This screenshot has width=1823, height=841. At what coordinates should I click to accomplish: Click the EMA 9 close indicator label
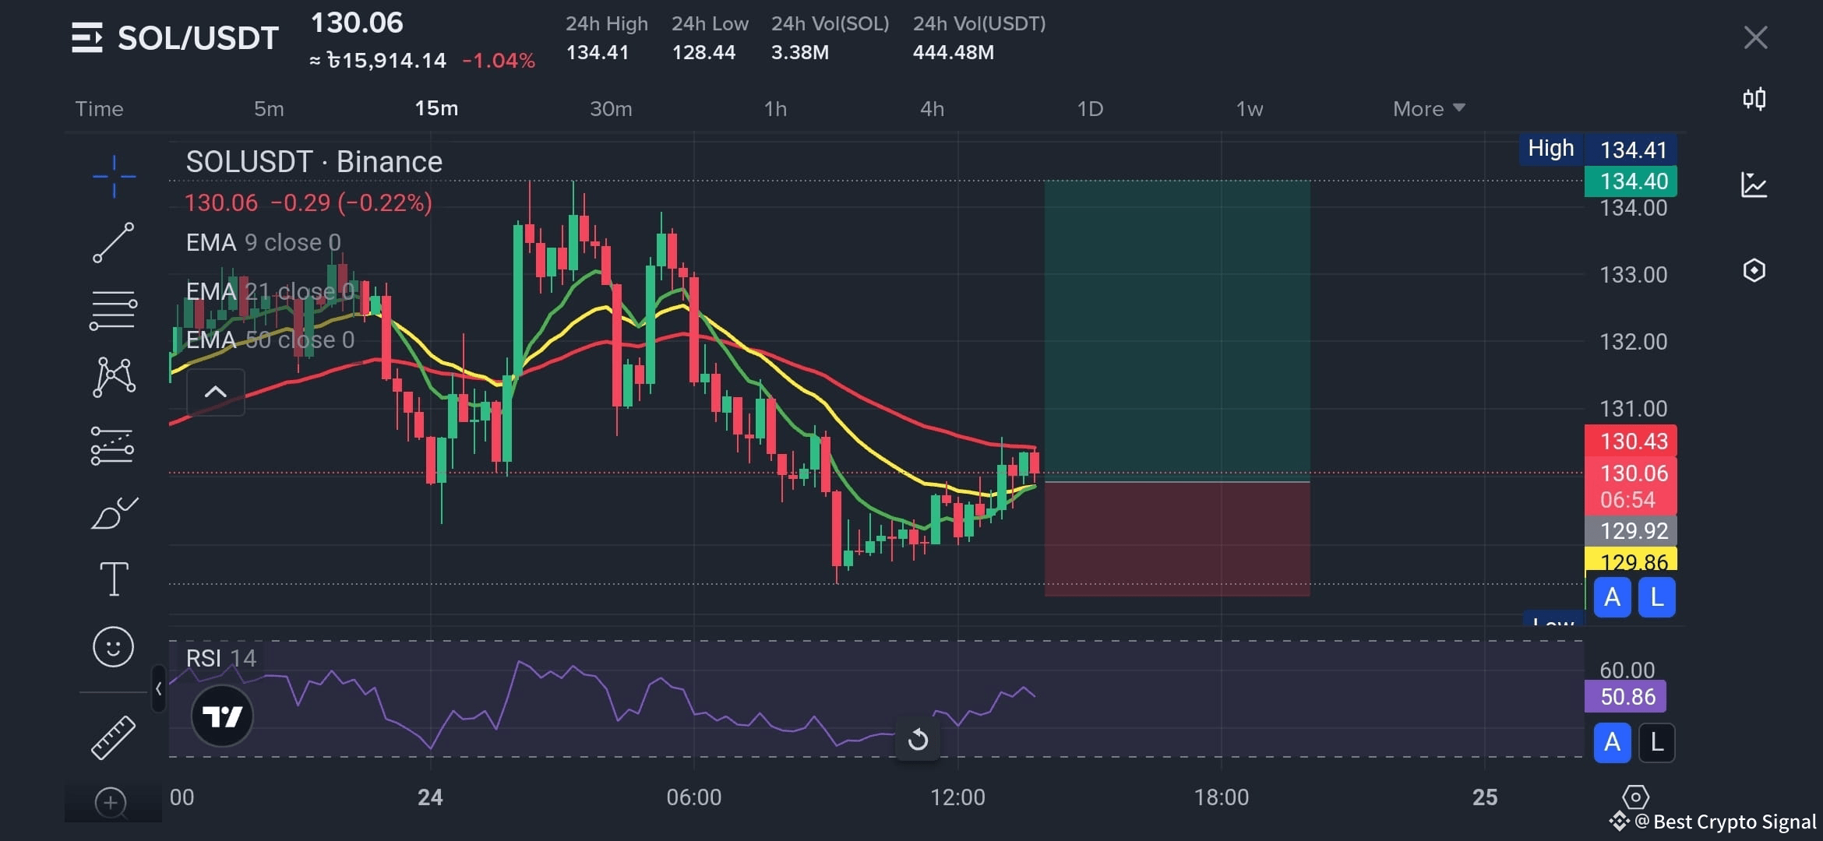pyautogui.click(x=263, y=242)
